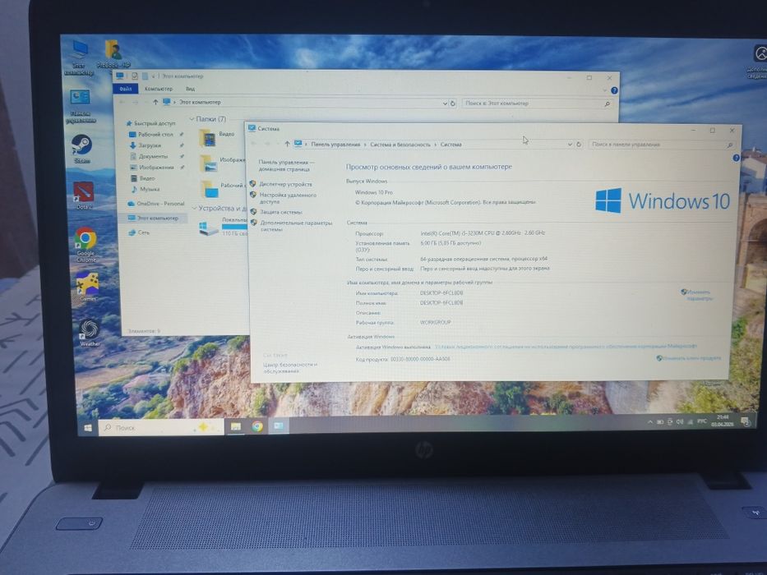The width and height of the screenshot is (767, 575).
Task: Open the clock and date flyout
Action: (723, 421)
